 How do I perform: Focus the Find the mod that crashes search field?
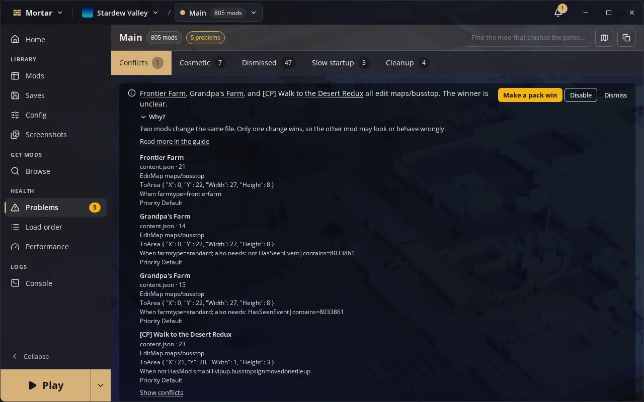[x=528, y=38]
